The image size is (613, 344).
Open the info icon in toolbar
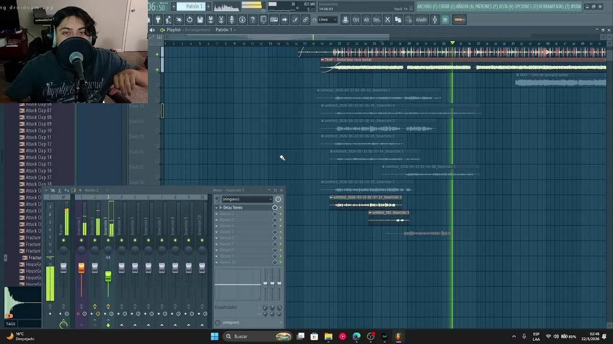[x=242, y=20]
